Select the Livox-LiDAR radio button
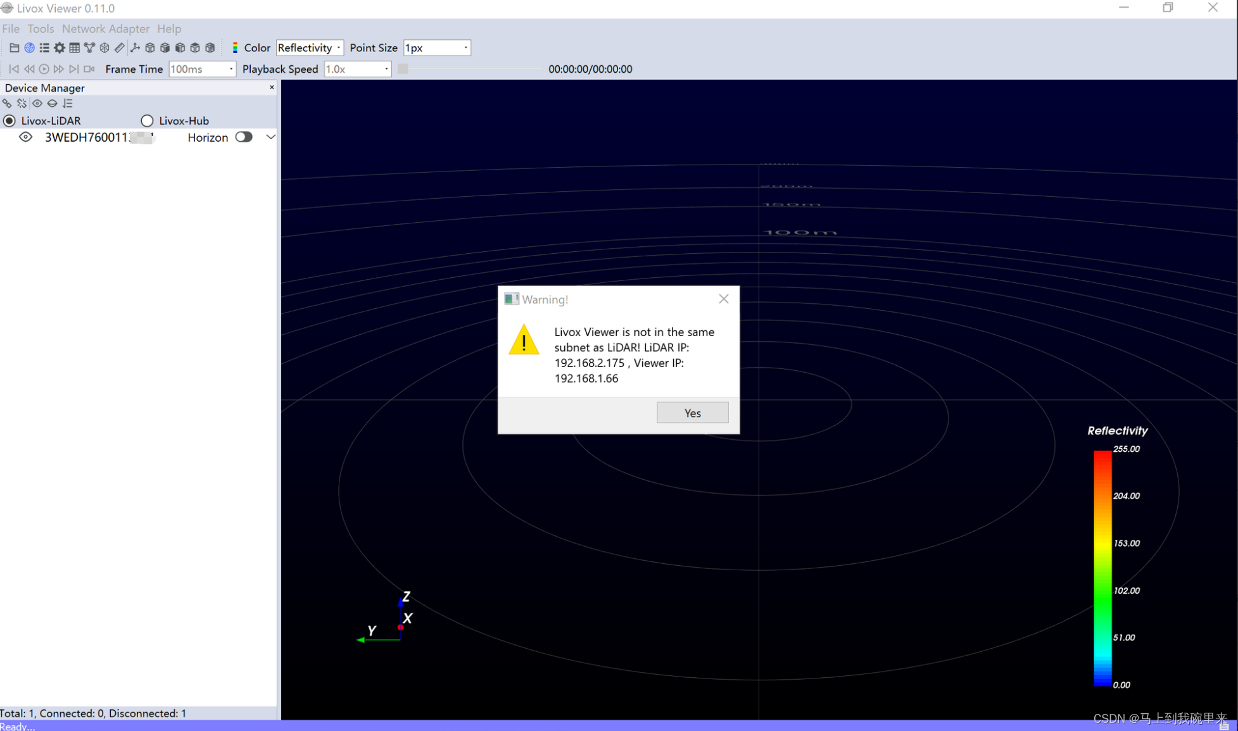Viewport: 1238px width, 731px height. [x=9, y=120]
